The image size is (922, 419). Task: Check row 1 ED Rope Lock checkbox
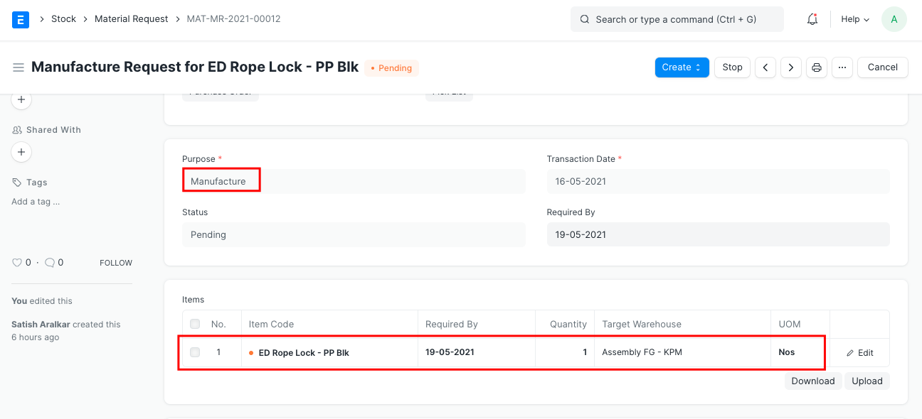pyautogui.click(x=195, y=352)
